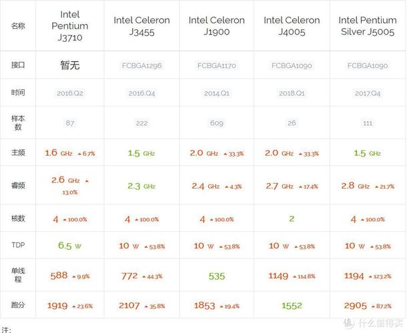The width and height of the screenshot is (407, 333).
Task: Click the Intel Celeron J4005 header
Action: [292, 26]
